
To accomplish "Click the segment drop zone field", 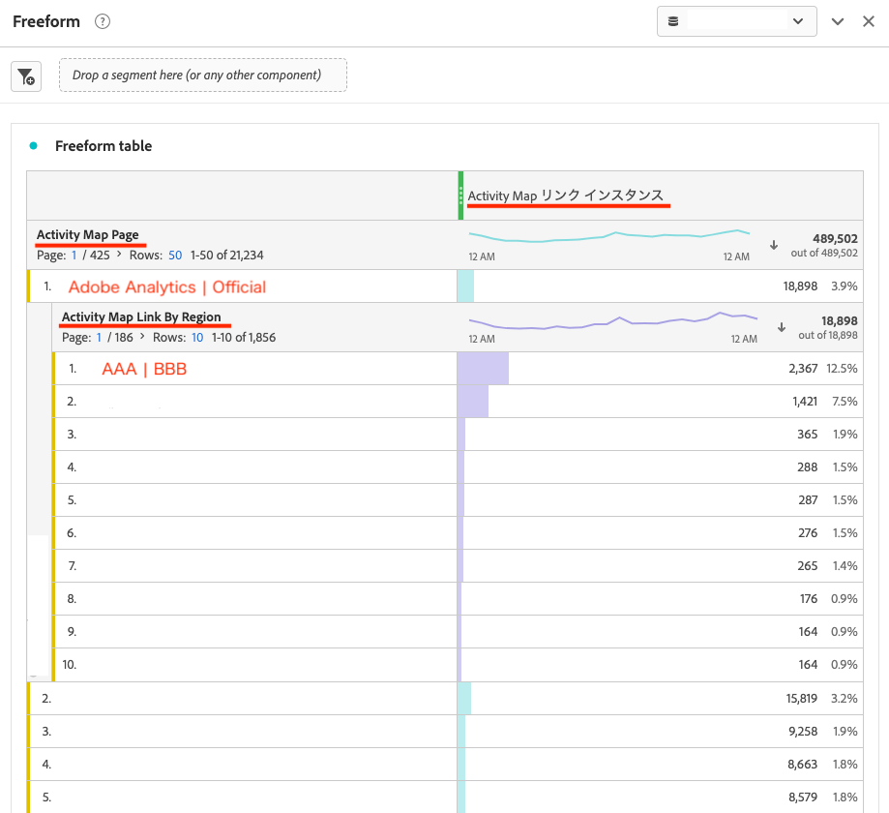I will 203,75.
